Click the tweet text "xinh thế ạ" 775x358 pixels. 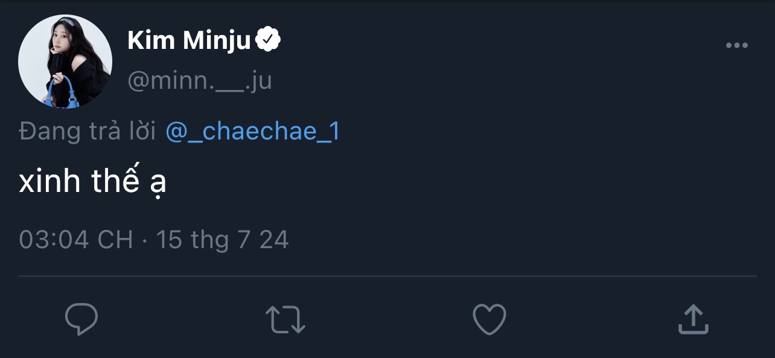(92, 181)
